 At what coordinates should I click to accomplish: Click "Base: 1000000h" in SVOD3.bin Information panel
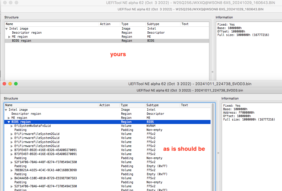(235, 109)
